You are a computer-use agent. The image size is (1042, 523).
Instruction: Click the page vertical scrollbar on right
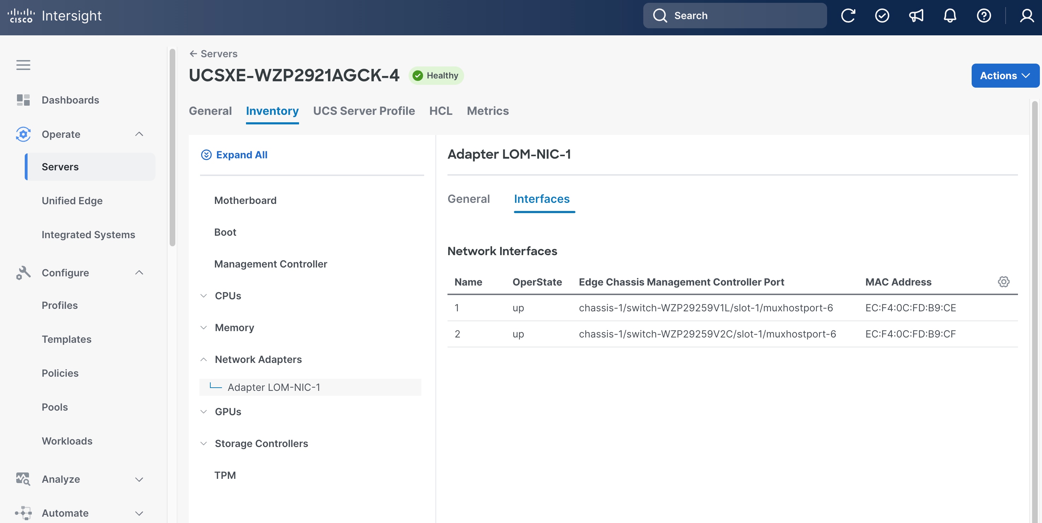(1035, 311)
